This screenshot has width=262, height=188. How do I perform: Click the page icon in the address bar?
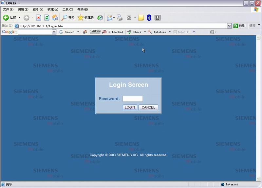(16, 26)
